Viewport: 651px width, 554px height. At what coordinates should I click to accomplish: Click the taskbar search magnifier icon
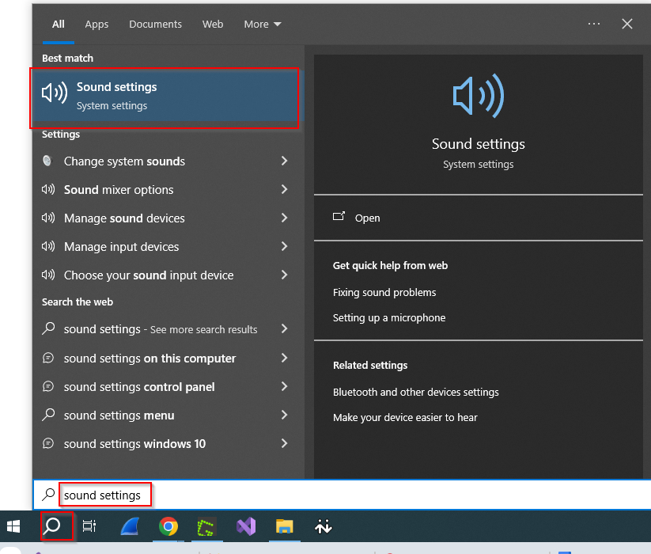53,526
